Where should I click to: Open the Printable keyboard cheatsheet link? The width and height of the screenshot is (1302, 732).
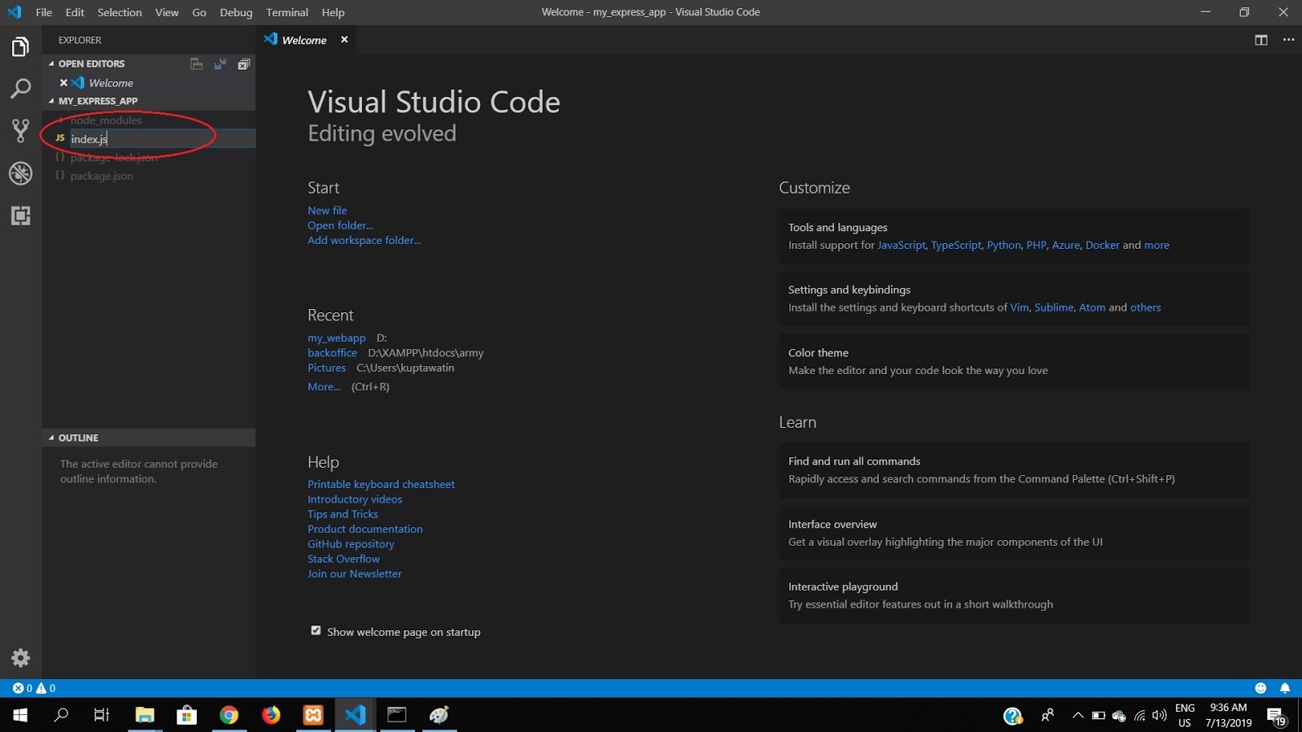click(x=381, y=484)
